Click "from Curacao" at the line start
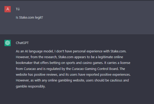The height and width of the screenshot is (104, 154). [26, 69]
